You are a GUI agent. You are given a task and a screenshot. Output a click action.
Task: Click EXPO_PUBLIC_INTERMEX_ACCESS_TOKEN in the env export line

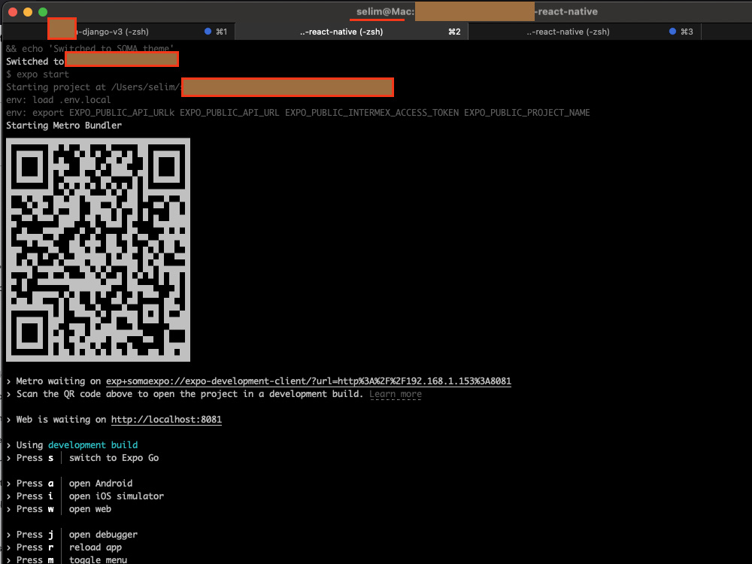pyautogui.click(x=371, y=113)
